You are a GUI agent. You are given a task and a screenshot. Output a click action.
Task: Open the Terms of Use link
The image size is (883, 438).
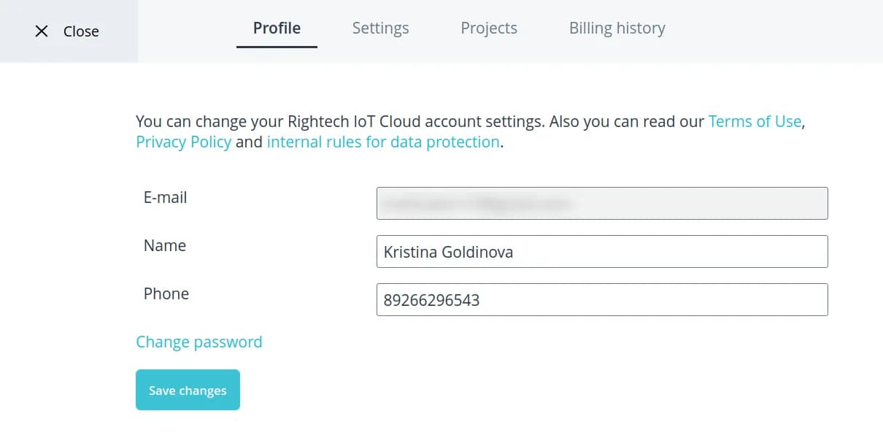pos(755,121)
